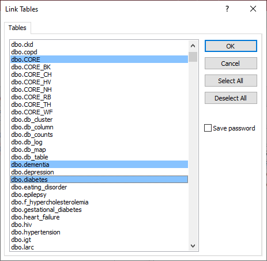
Task: Click the Cancel button
Action: coord(231,64)
